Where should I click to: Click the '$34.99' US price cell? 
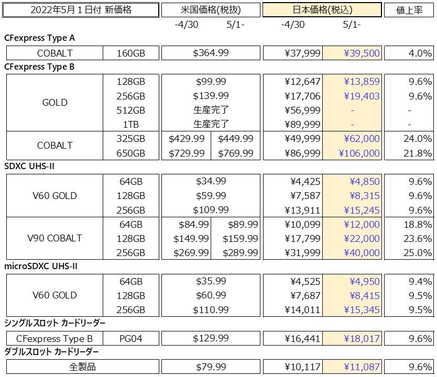point(211,181)
